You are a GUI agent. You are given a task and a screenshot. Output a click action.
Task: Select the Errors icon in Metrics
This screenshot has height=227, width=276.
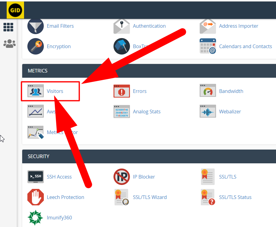point(121,91)
